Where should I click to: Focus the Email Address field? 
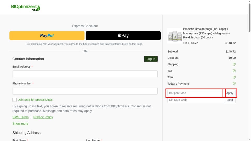pyautogui.click(x=85, y=74)
